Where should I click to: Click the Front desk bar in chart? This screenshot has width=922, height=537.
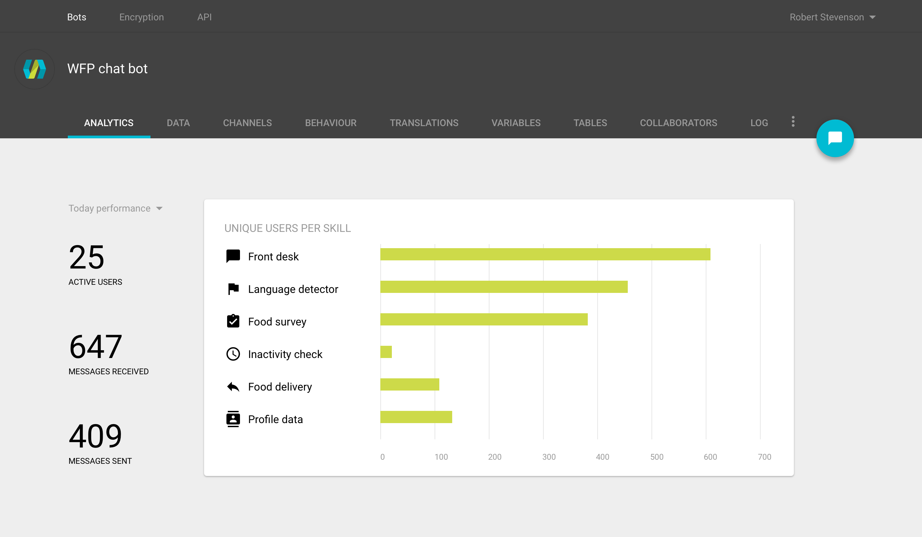click(545, 254)
